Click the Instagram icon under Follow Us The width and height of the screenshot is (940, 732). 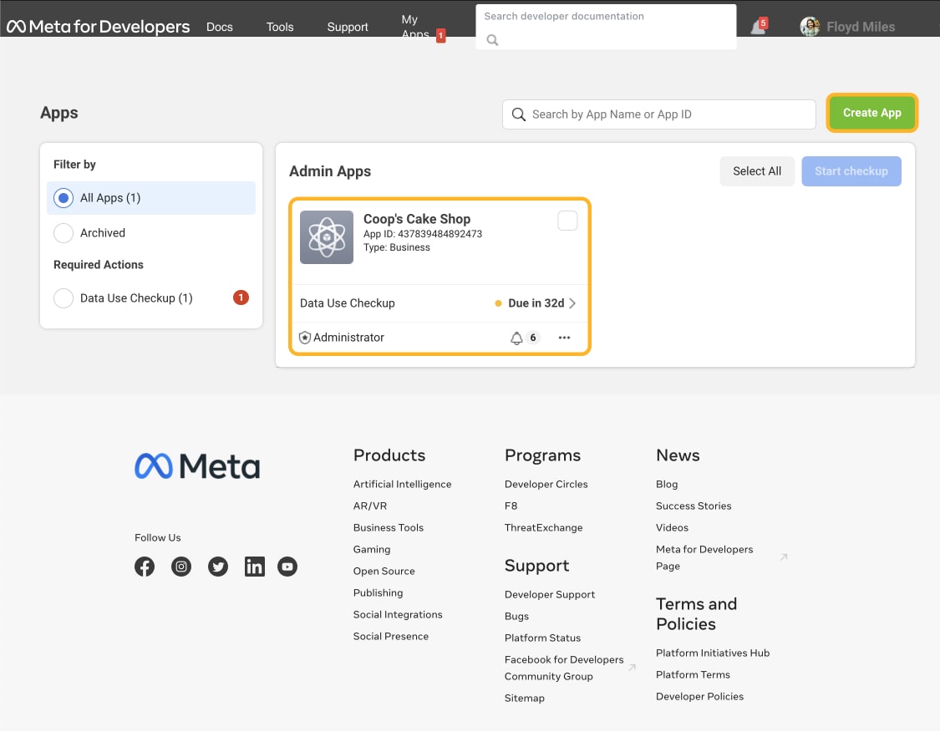181,567
